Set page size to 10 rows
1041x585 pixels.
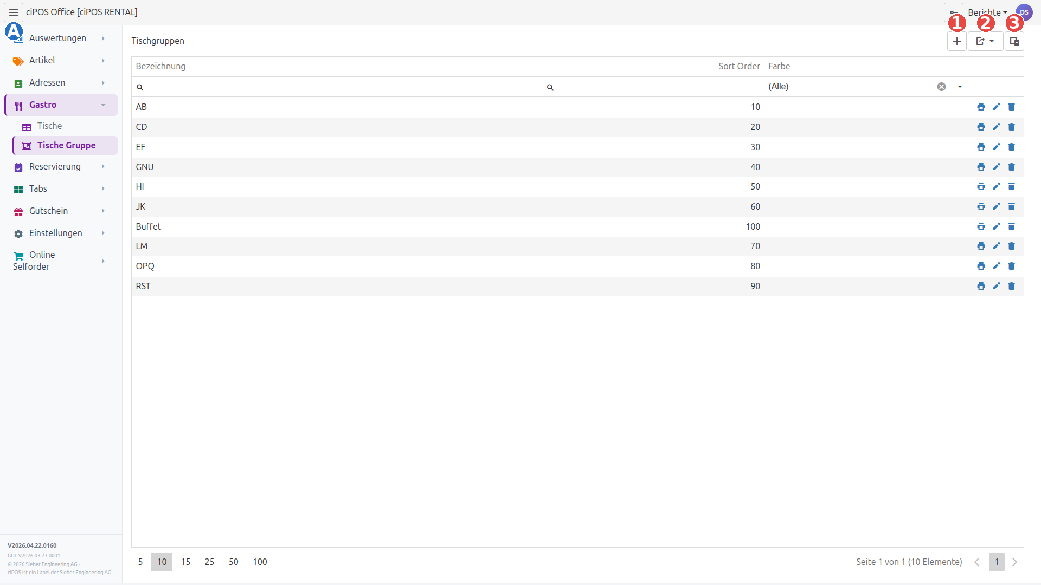coord(162,562)
